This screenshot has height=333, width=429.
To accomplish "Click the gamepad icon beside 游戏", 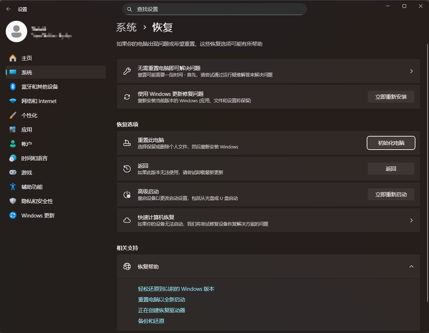I will pyautogui.click(x=13, y=172).
